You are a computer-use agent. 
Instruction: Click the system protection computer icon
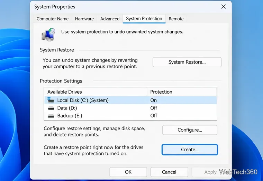click(x=48, y=35)
